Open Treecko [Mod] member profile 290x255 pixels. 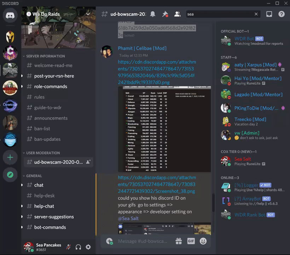pos(253,121)
